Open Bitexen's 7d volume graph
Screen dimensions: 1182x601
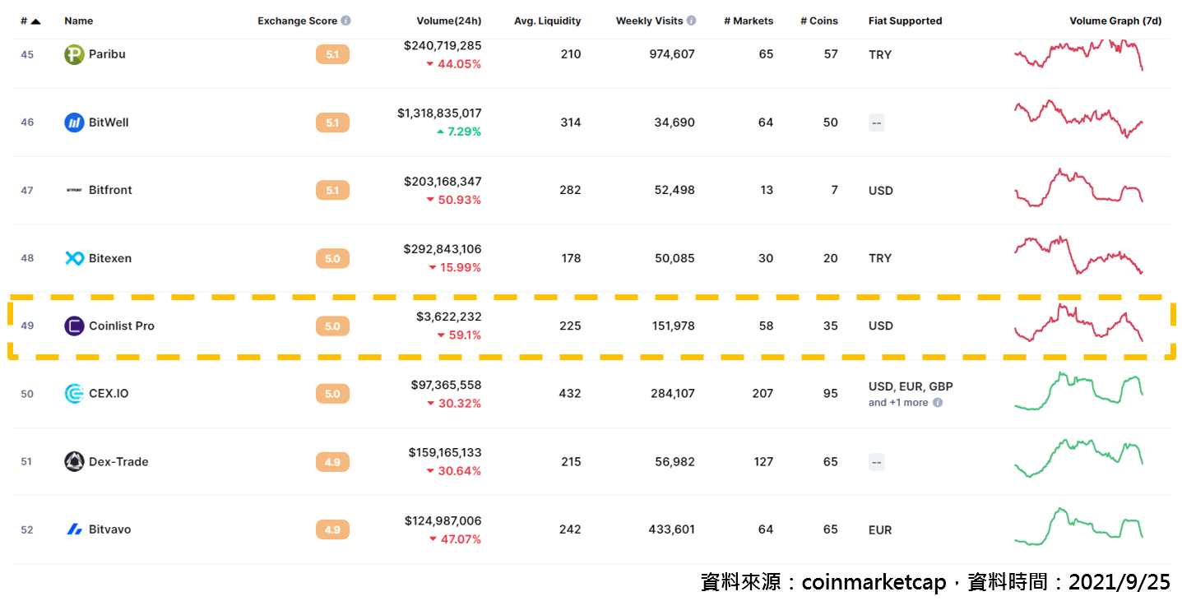click(1078, 256)
